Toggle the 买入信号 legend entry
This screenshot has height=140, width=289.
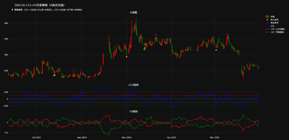click(271, 20)
